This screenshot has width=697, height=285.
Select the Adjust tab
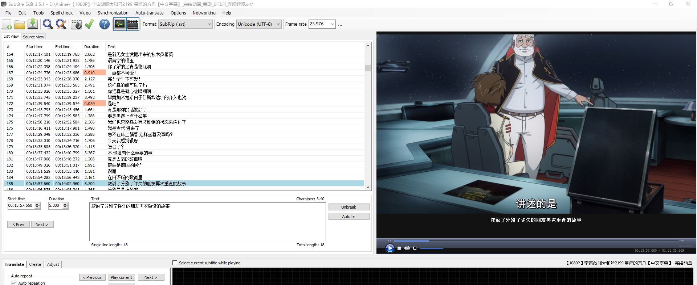point(53,264)
